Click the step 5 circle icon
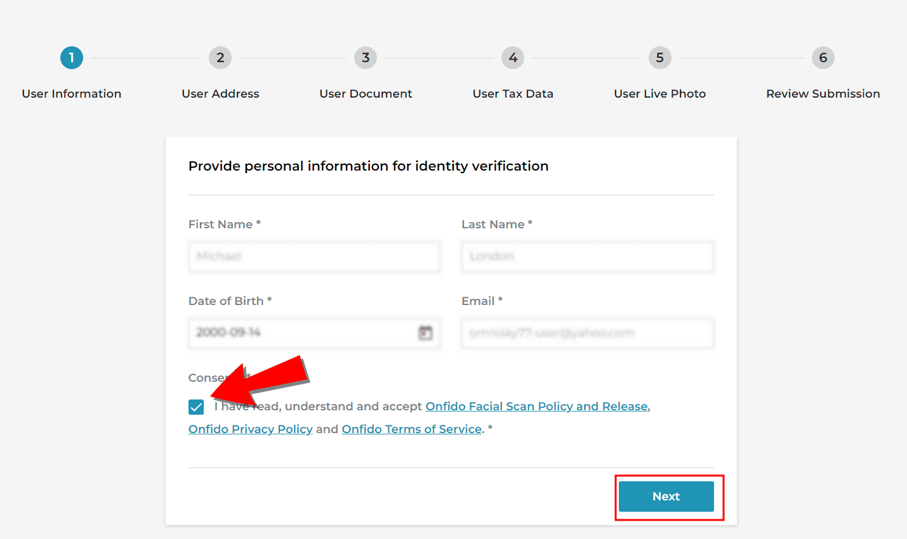Image resolution: width=907 pixels, height=539 pixels. (660, 58)
